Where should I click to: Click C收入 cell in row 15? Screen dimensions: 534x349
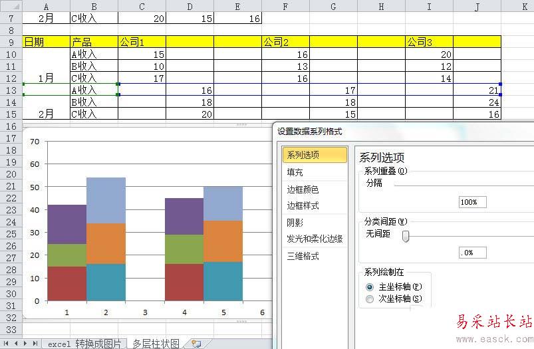point(94,114)
